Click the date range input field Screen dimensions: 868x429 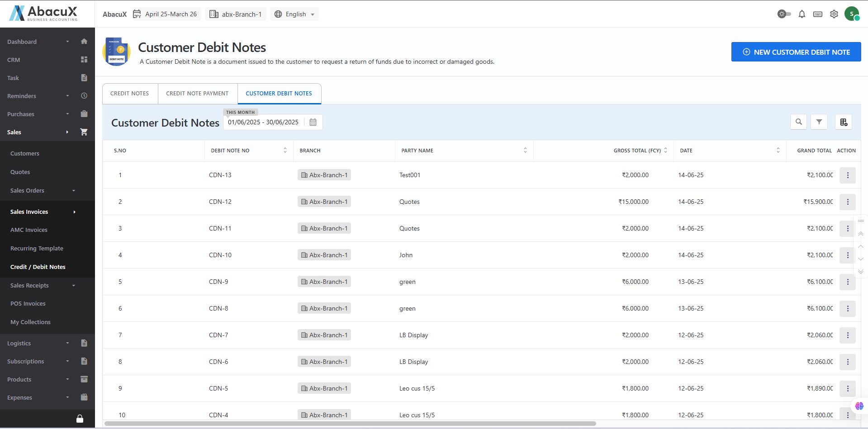[263, 123]
